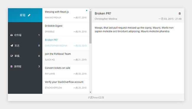Open the 发送 sent folder
This screenshot has height=109, width=192.
pyautogui.click(x=25, y=46)
